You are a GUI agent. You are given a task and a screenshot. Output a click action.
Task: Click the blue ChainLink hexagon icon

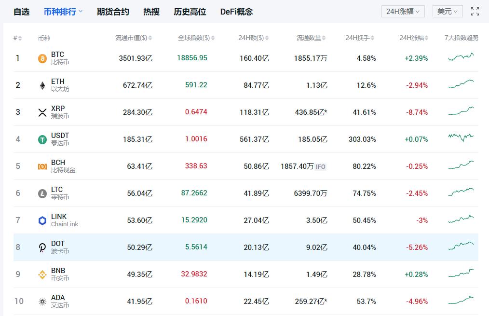(42, 220)
